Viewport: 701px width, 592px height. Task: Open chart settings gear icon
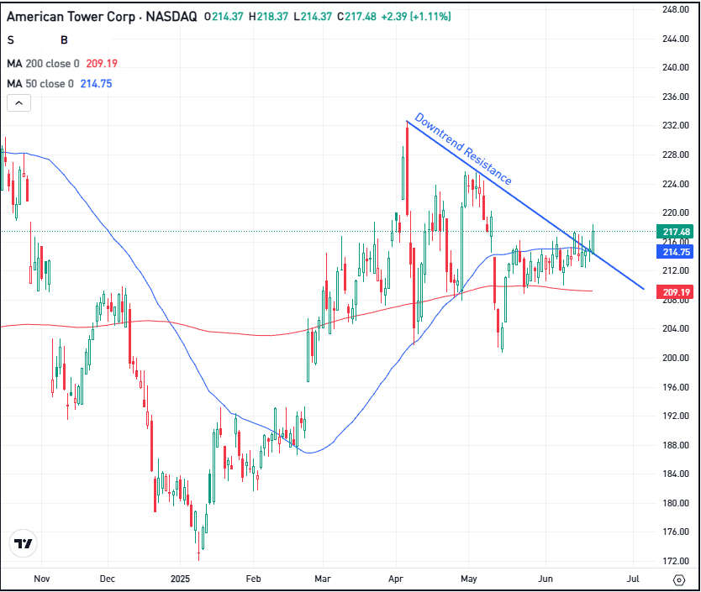click(x=678, y=580)
